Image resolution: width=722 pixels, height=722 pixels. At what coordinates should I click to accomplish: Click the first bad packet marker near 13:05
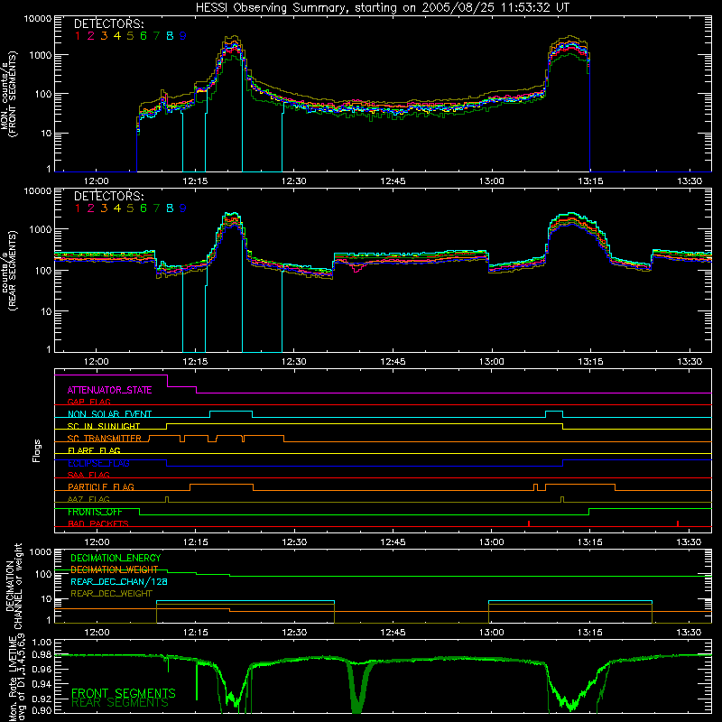coord(529,523)
